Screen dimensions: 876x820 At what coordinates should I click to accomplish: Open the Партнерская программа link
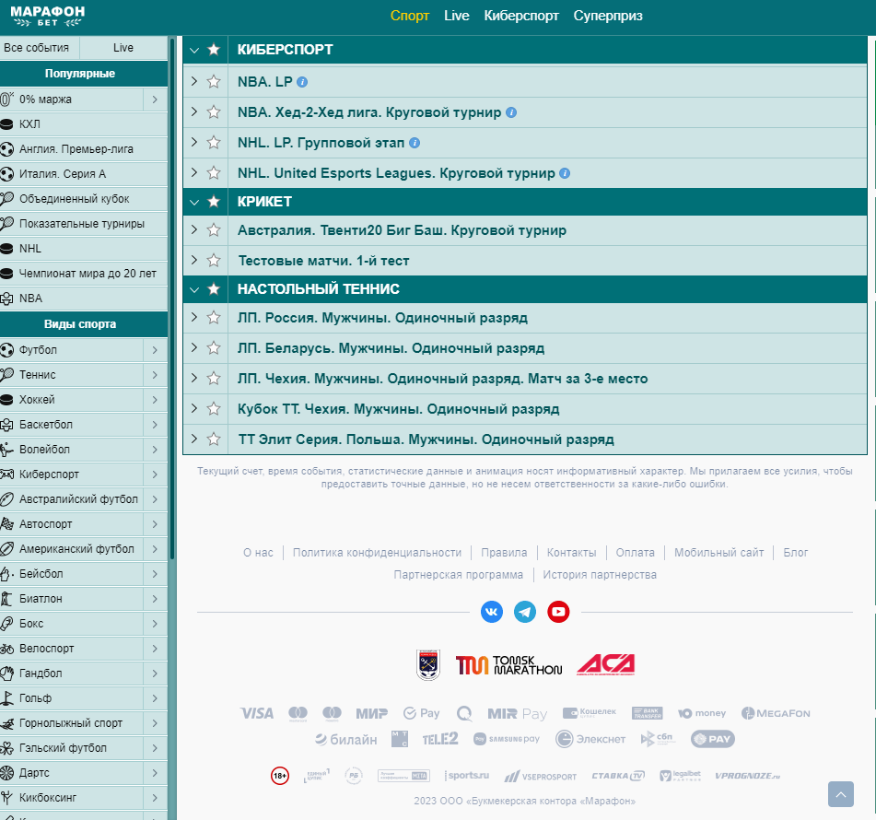click(459, 575)
